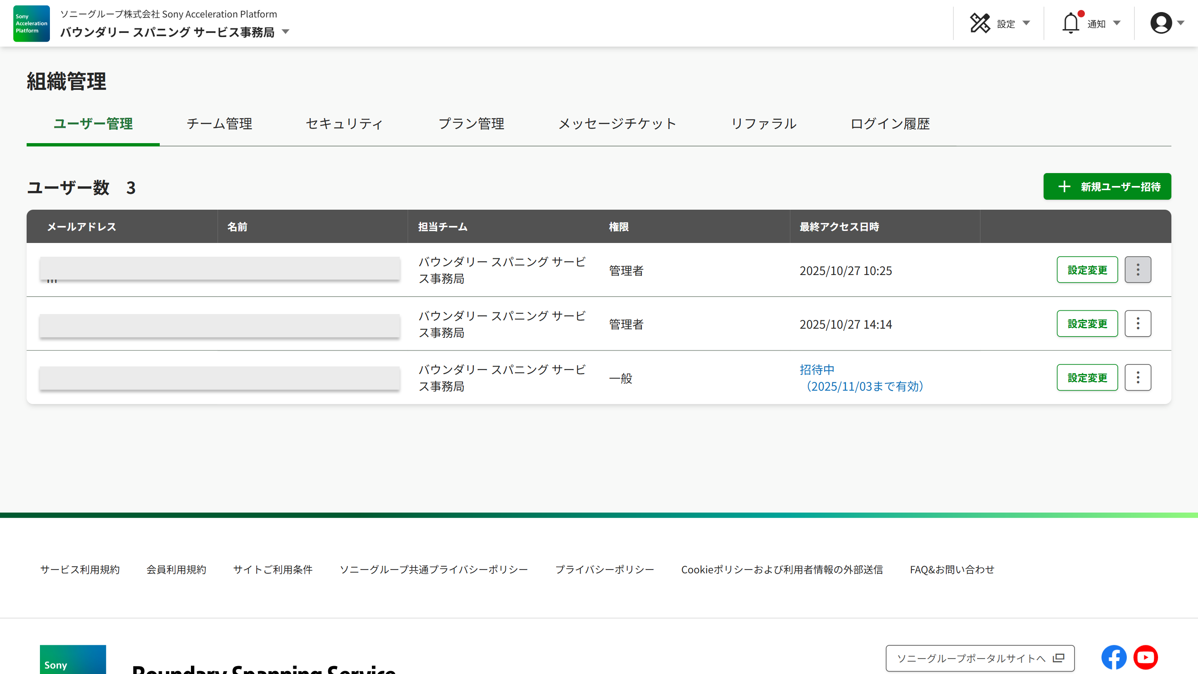Click the user account avatar icon

[x=1161, y=23]
